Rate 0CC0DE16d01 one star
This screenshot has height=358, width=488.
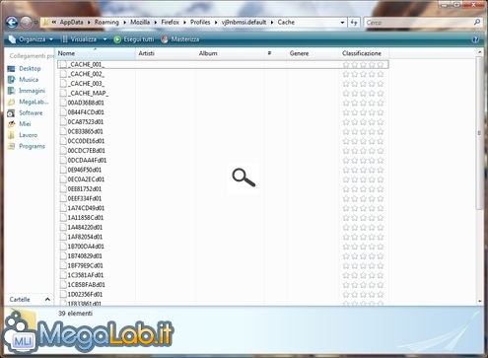pyautogui.click(x=346, y=141)
